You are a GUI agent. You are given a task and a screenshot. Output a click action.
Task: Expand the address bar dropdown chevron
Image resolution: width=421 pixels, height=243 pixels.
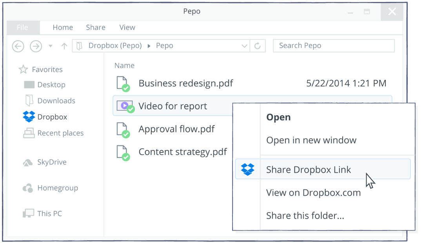[244, 46]
